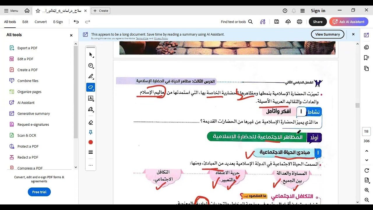Dismiss the AI Assistant summary banner

click(x=353, y=34)
